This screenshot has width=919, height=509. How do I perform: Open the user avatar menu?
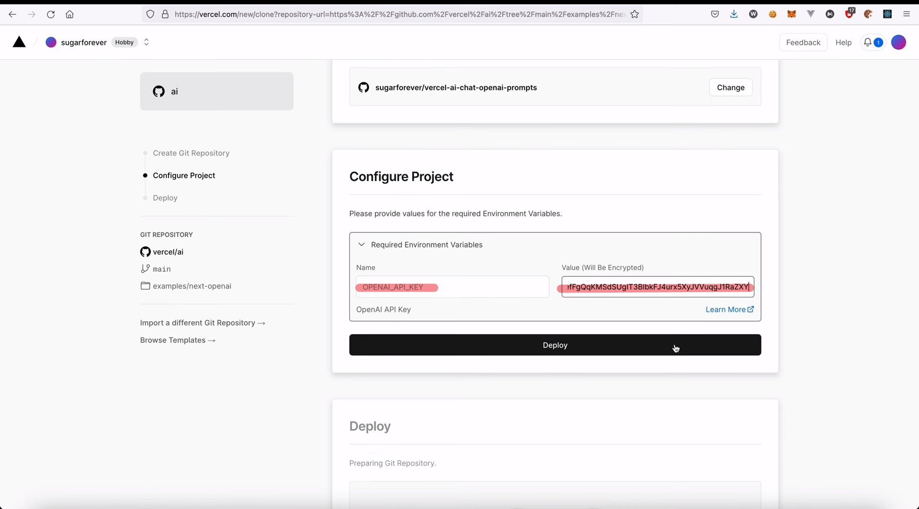point(898,42)
